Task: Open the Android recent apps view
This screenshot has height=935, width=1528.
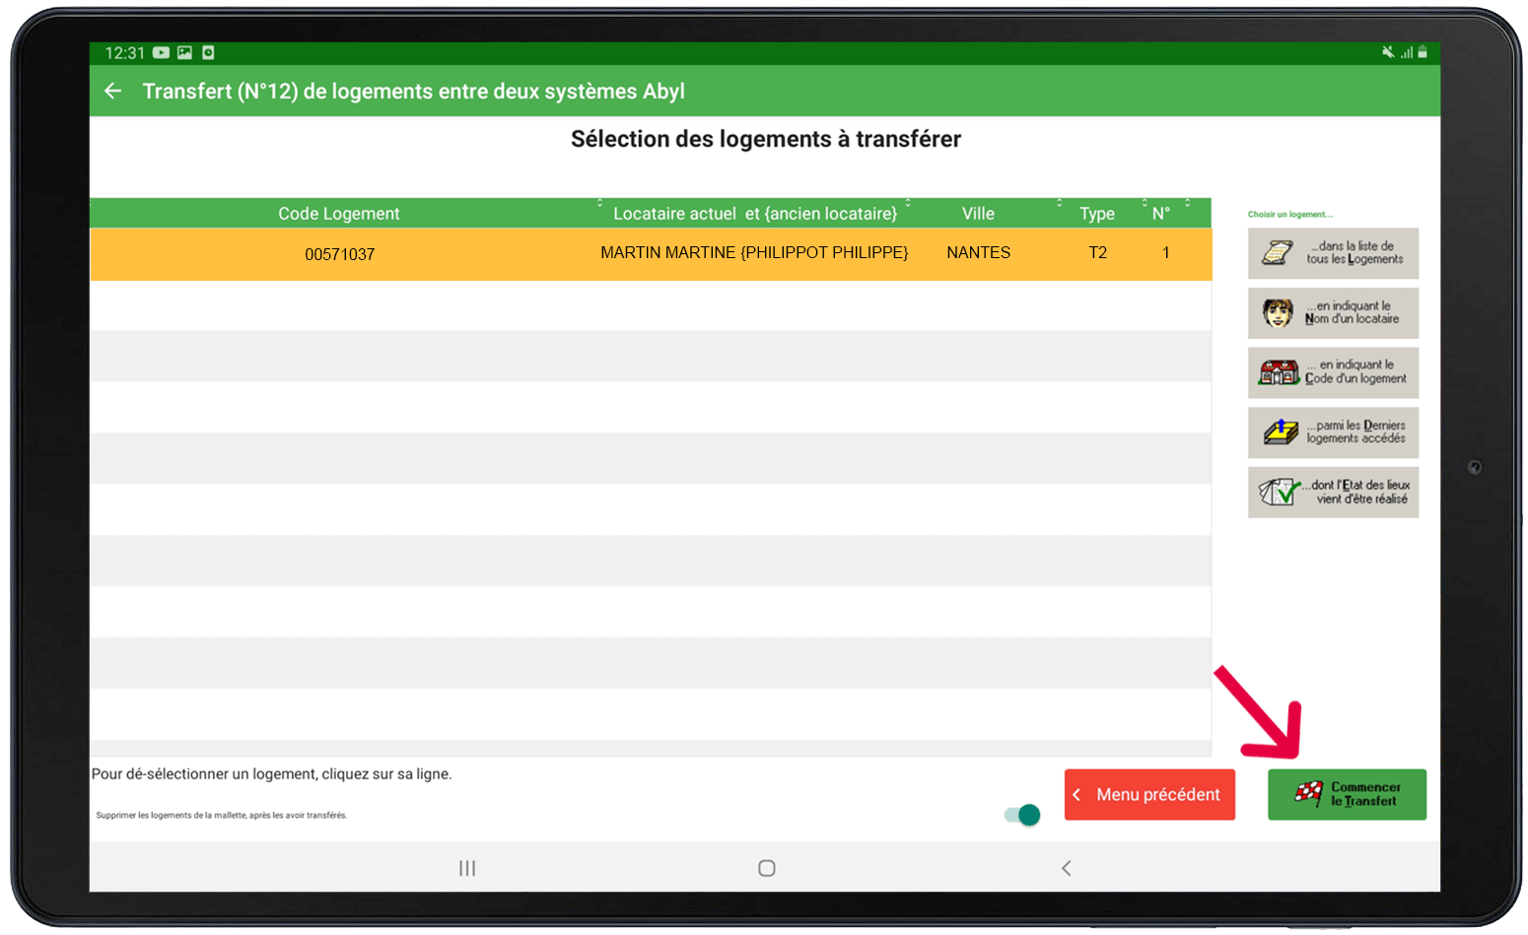Action: (x=467, y=868)
